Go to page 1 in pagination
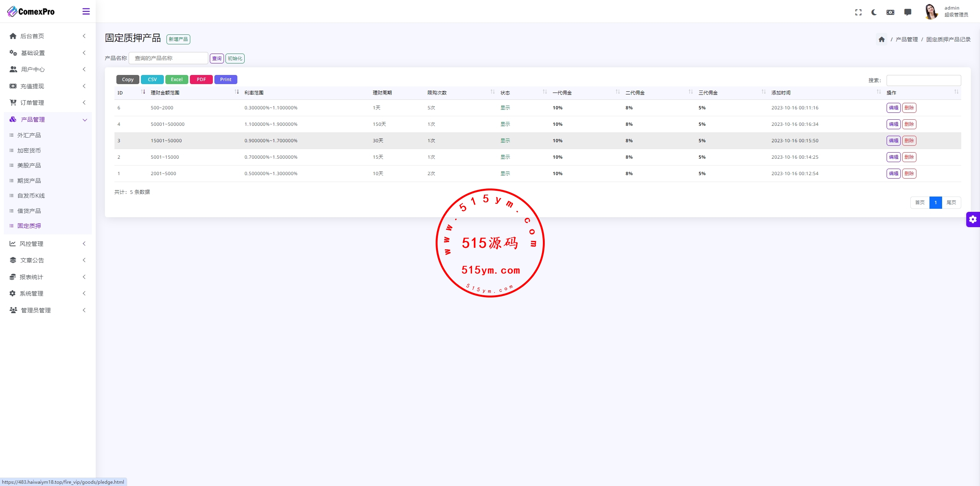The width and height of the screenshot is (980, 486). point(935,202)
